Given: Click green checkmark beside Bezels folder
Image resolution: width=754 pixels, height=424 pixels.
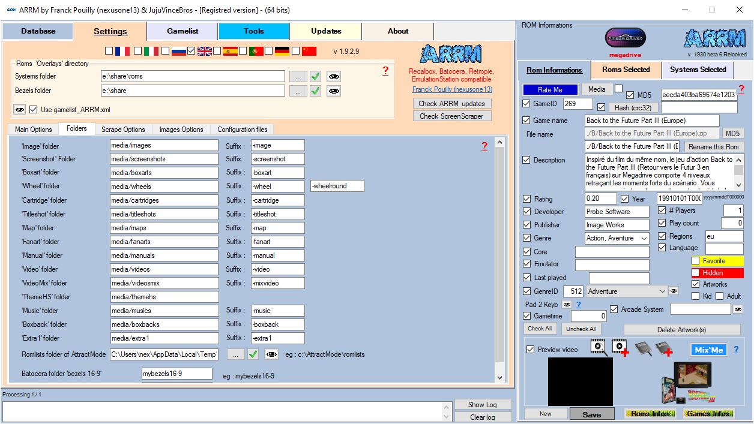Looking at the screenshot, I should click(x=316, y=91).
